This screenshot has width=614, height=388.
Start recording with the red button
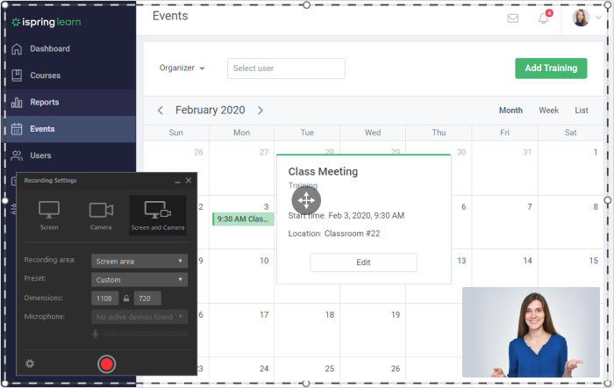106,364
